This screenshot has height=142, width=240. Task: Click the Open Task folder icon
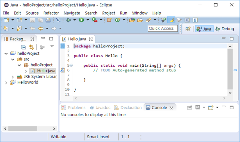click(x=140, y=20)
